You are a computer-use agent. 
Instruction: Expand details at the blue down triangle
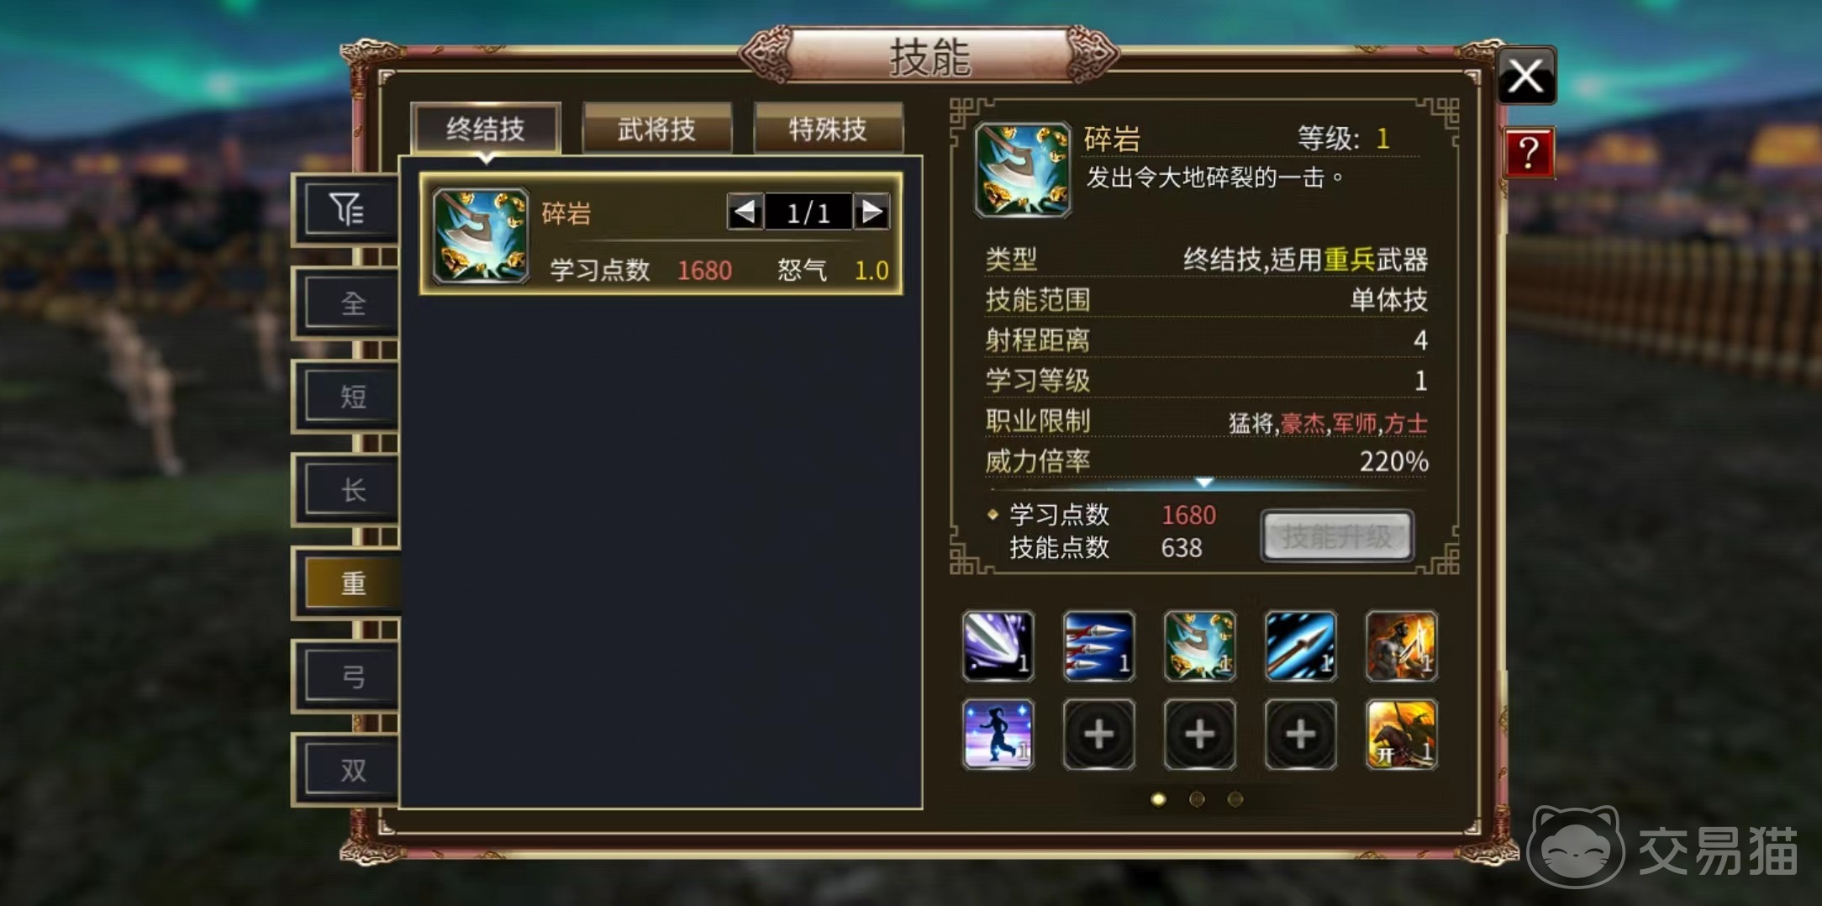(1204, 482)
